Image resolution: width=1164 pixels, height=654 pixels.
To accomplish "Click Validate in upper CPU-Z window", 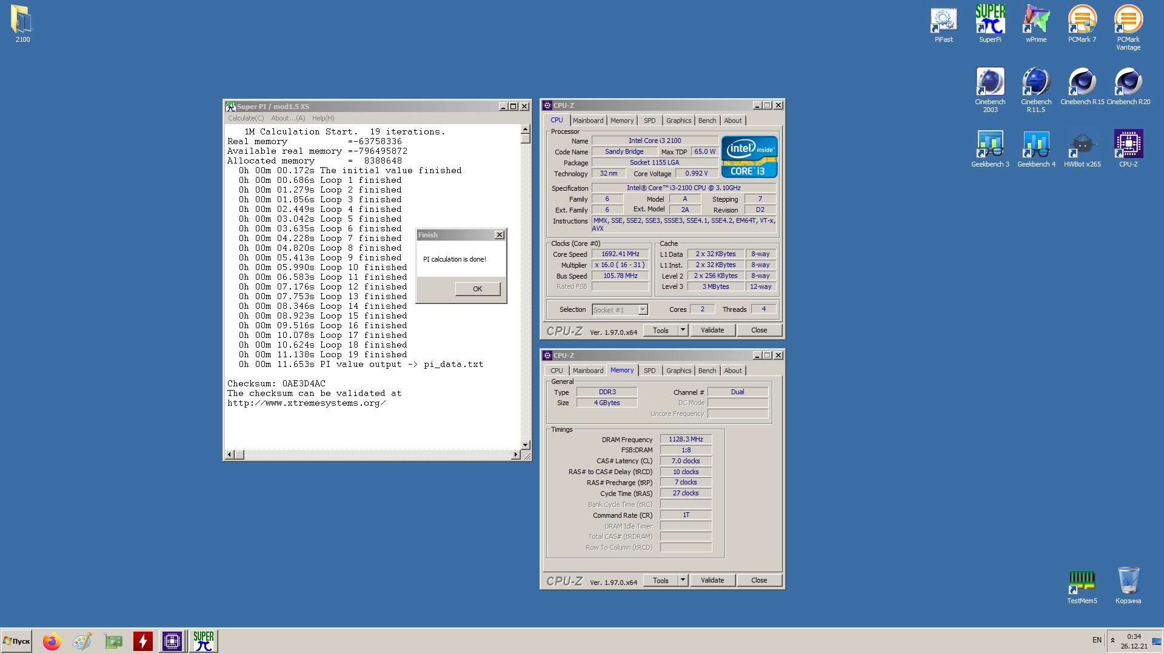I will tap(712, 330).
